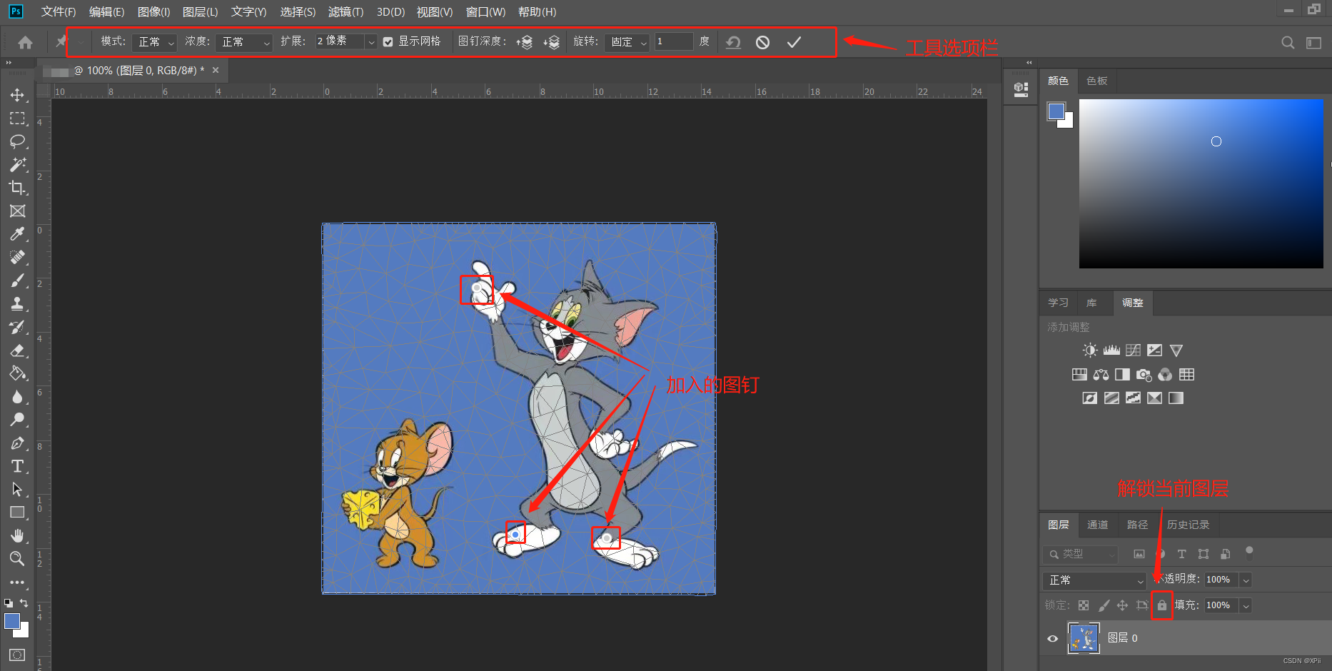Select the Brush tool

[17, 281]
